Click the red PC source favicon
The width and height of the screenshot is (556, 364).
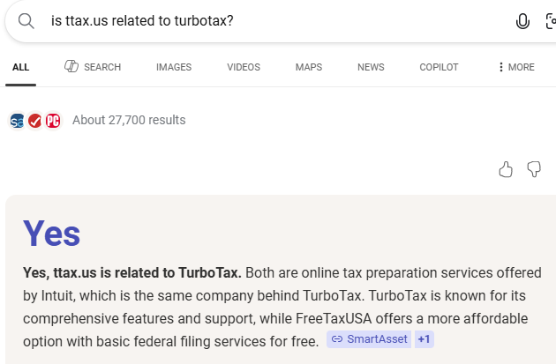[53, 121]
